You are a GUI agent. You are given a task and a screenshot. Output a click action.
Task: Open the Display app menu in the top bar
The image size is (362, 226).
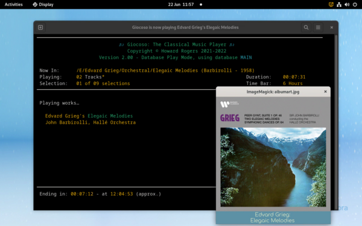(43, 4)
